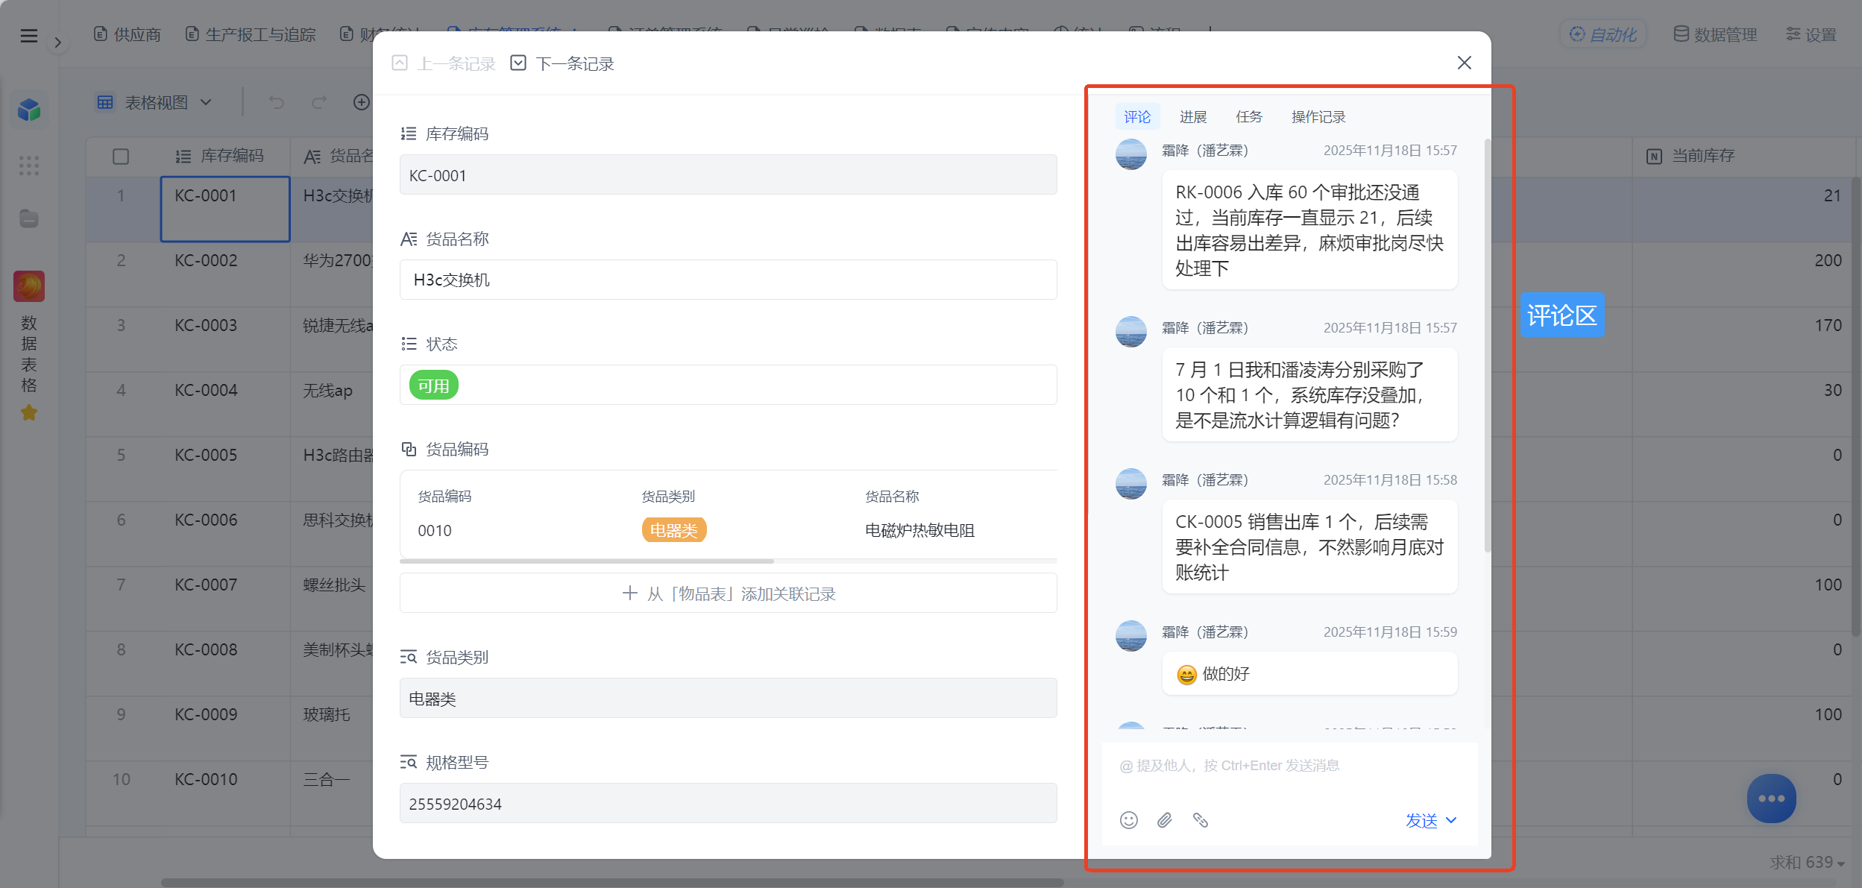
Task: Click the linked record code 0010
Action: pyautogui.click(x=435, y=530)
